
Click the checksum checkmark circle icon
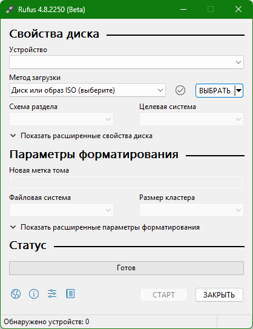coord(180,90)
